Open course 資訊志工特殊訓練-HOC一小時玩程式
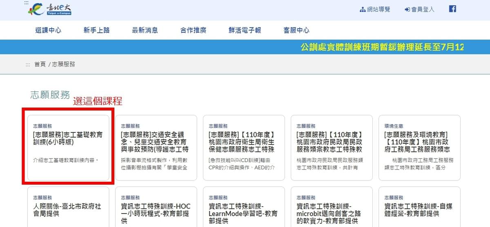Screen dimensions: 490x227 pos(156,214)
